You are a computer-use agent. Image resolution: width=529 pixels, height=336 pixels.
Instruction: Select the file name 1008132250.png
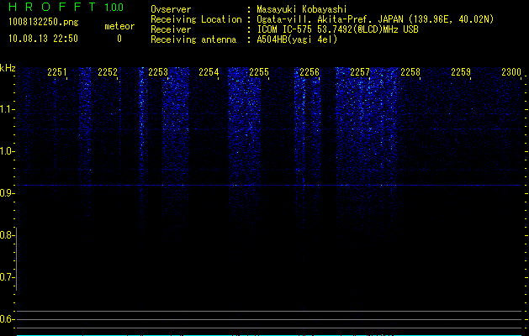point(44,22)
